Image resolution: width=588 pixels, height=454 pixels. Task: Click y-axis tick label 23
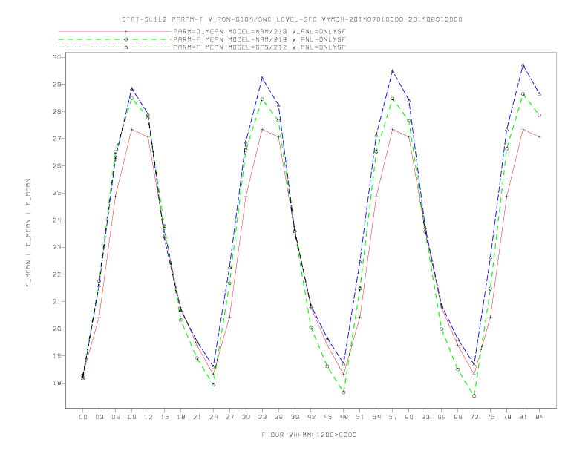coord(57,247)
